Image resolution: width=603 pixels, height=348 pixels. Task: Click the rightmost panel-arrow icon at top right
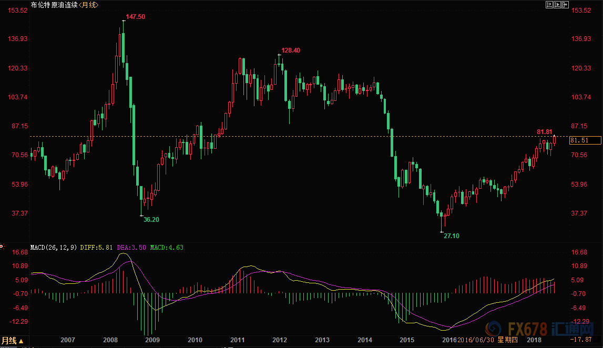(566, 5)
